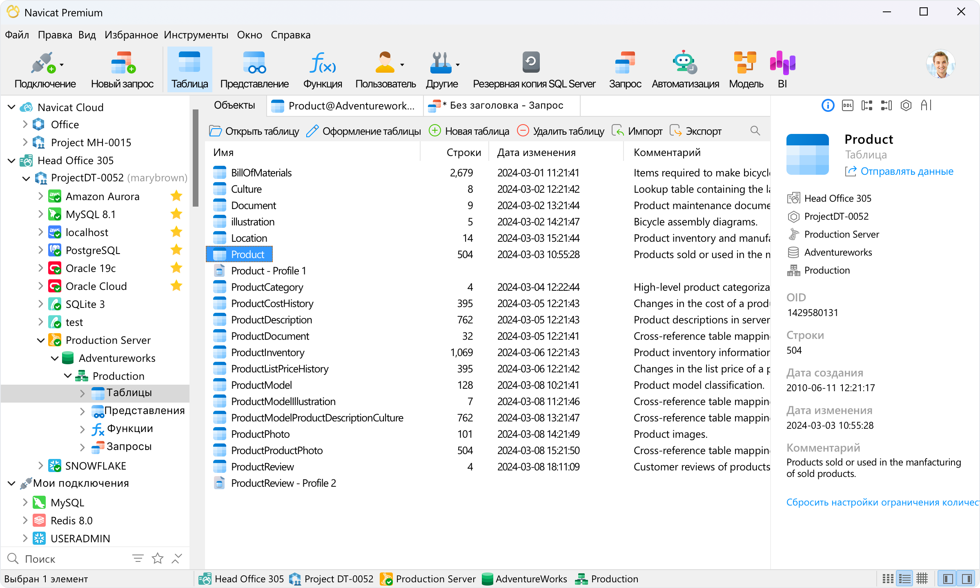Toggle the right information pane visibility
This screenshot has width=980, height=588.
(x=967, y=579)
